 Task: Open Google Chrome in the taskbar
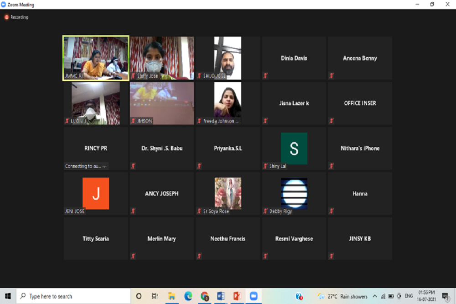(205, 296)
